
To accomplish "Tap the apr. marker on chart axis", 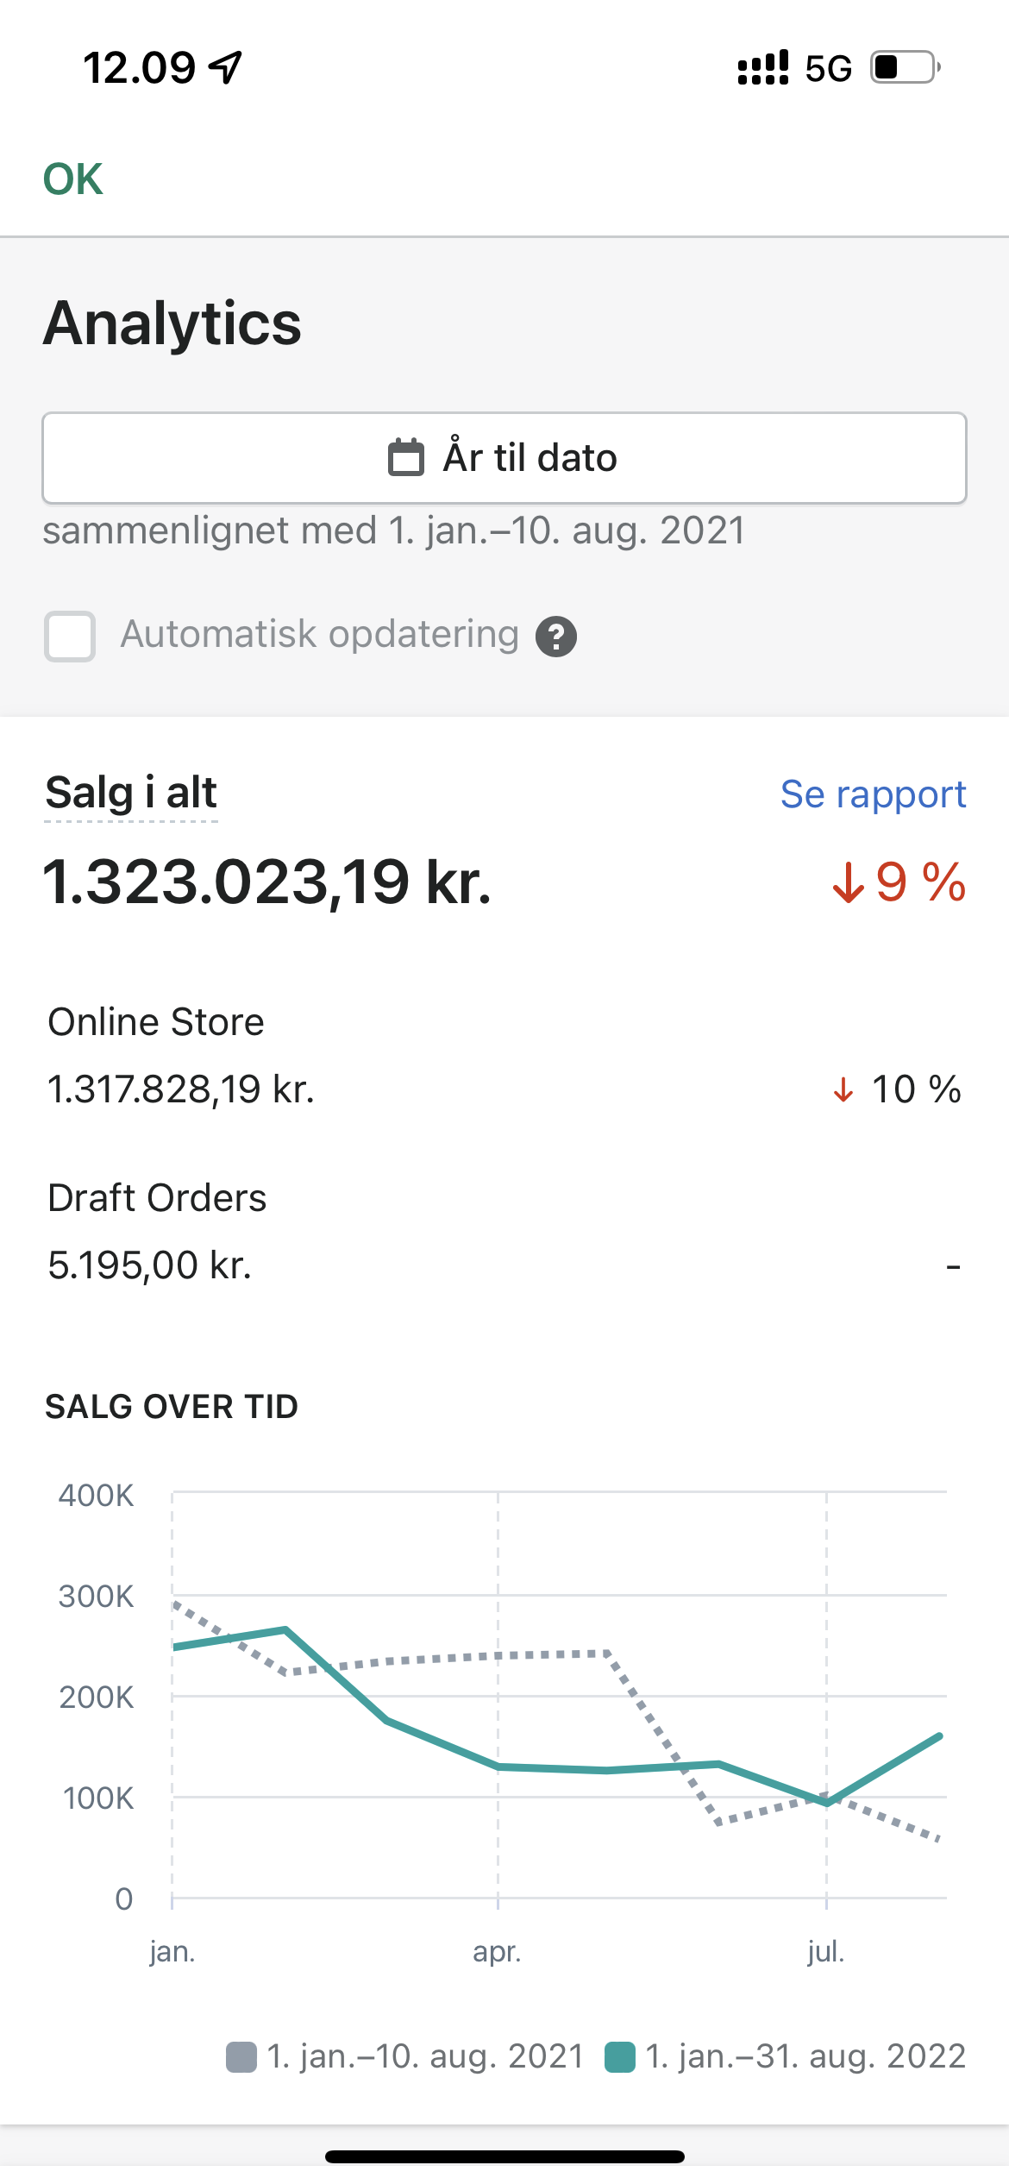I will coord(498,1951).
